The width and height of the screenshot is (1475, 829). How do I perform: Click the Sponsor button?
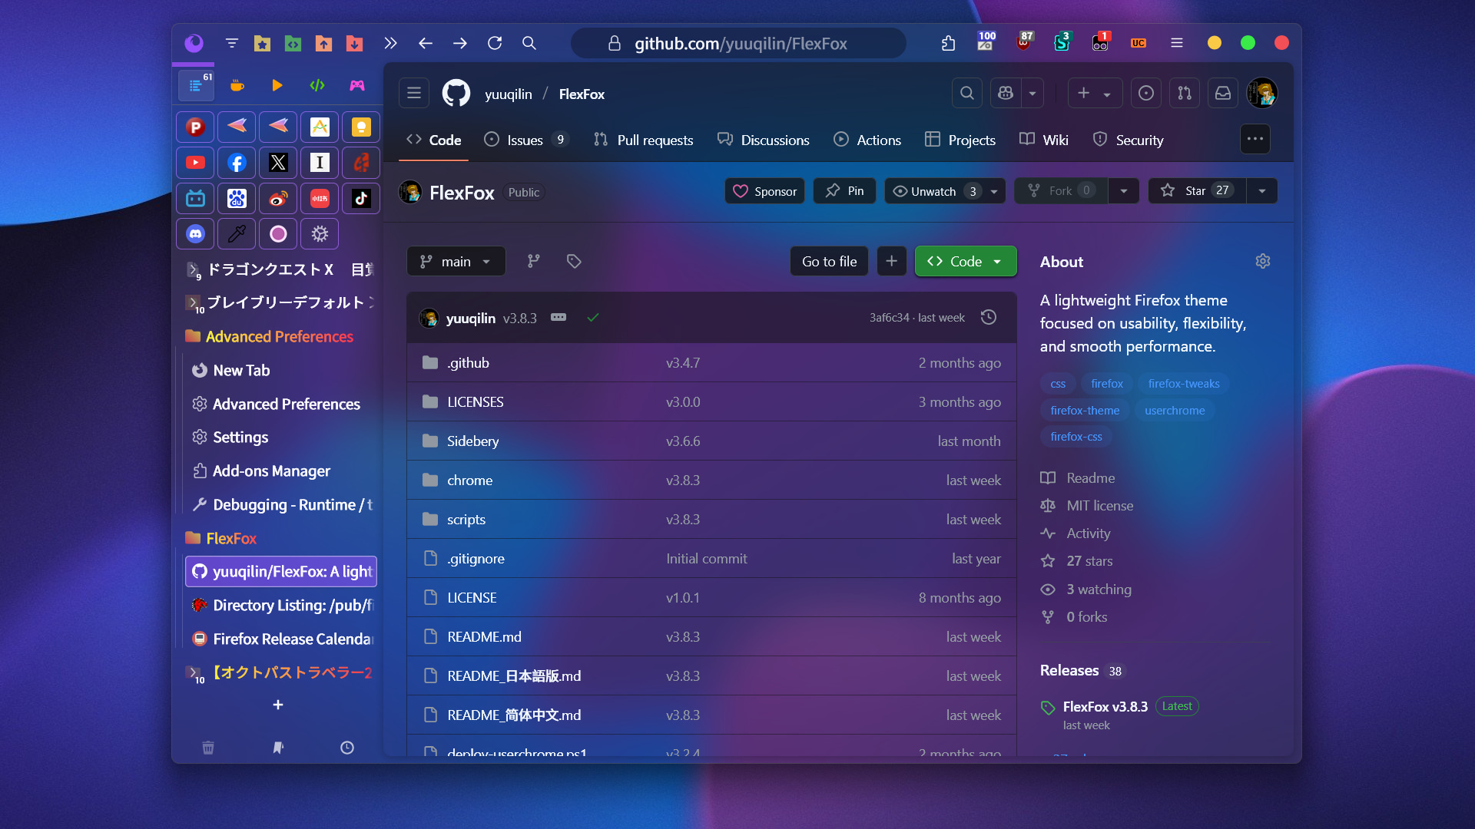pyautogui.click(x=764, y=190)
